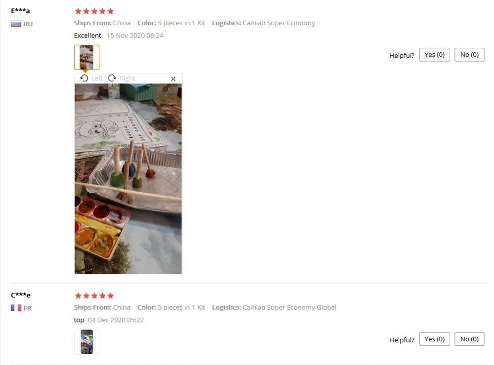Viewport: 494px width, 365px height.
Task: Click the rotate Left icon
Action: tap(84, 78)
